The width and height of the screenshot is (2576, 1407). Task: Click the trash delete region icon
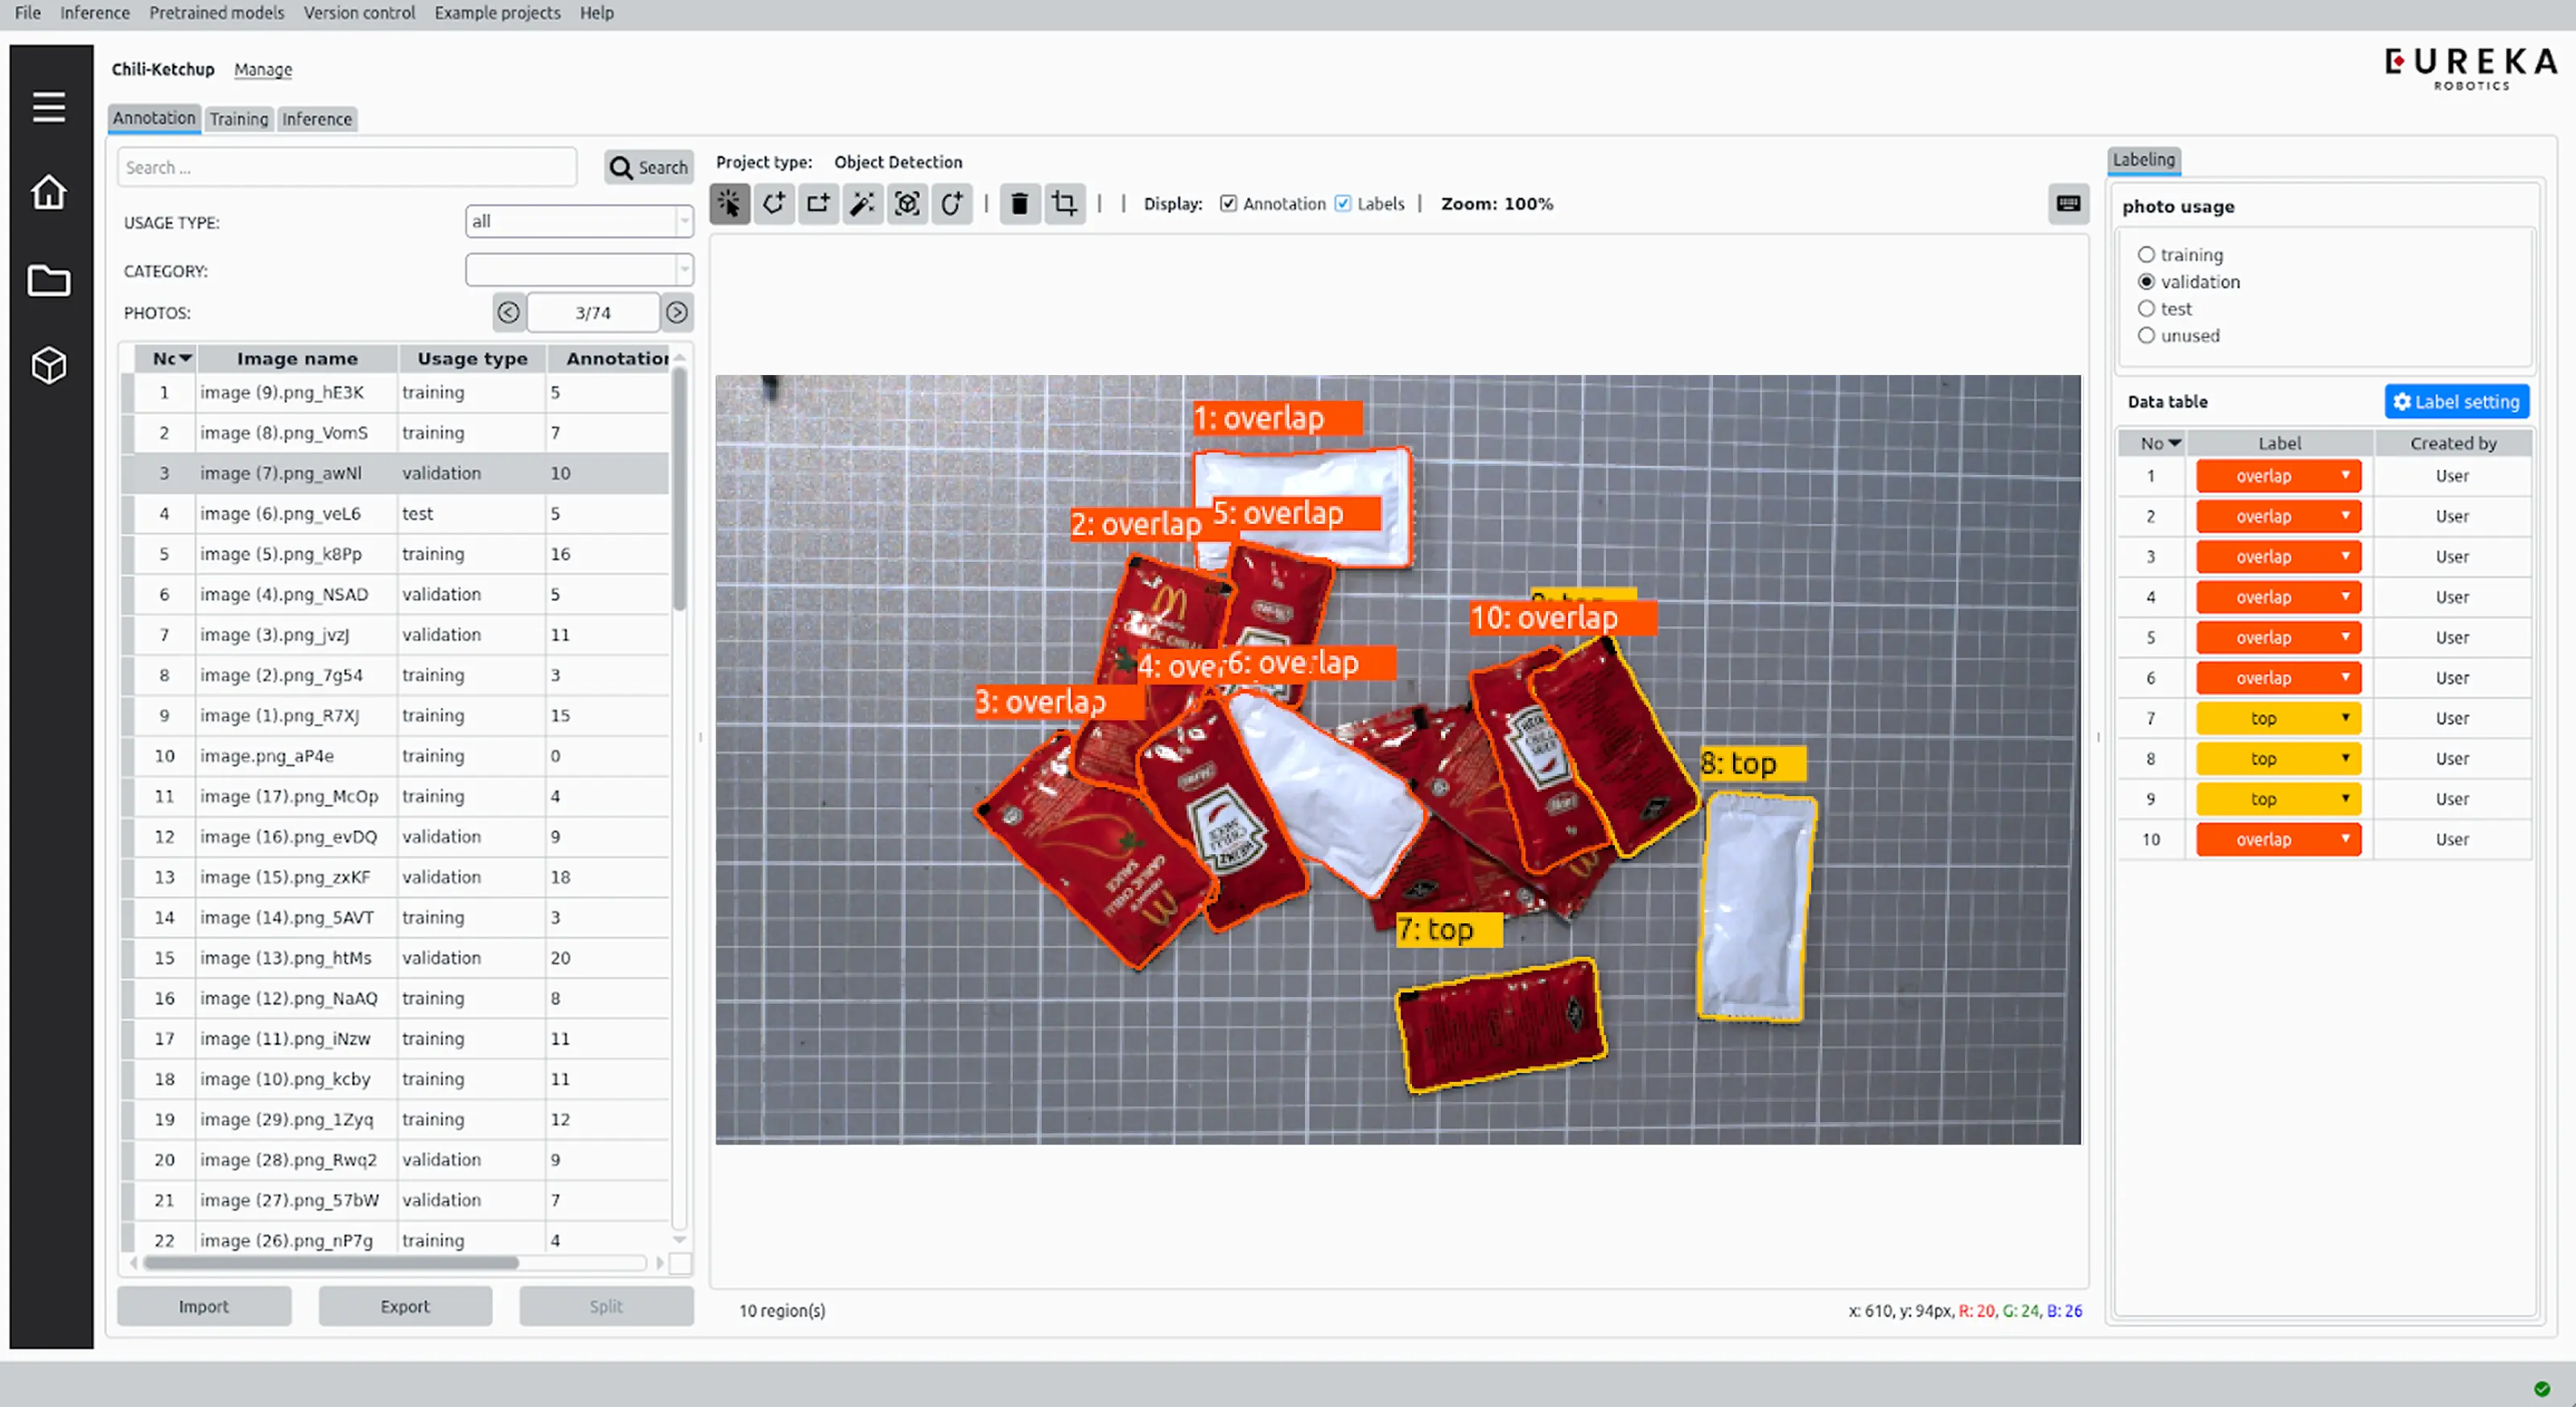tap(1019, 204)
